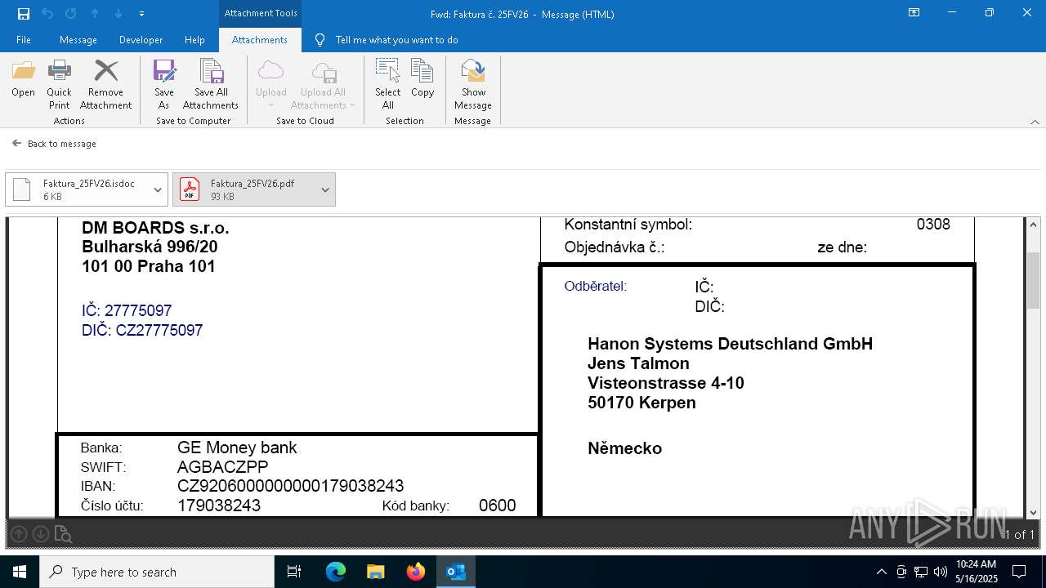Click the PDF file icon of Faktura_25FV26.pdf
The width and height of the screenshot is (1046, 588).
pyautogui.click(x=190, y=189)
